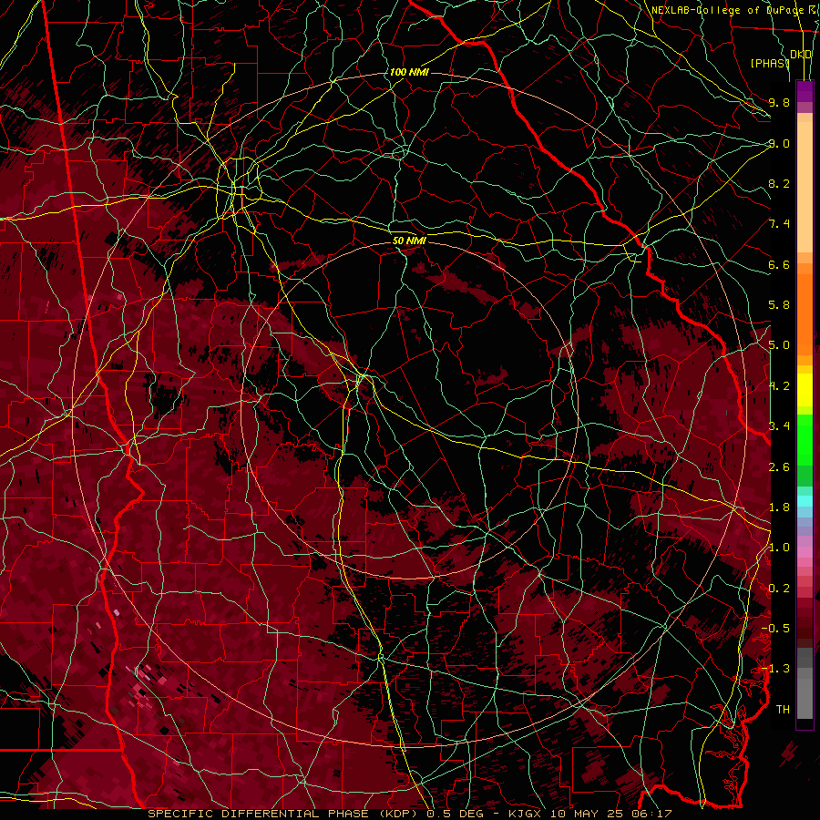Click the 1.0 value on the legend
The height and width of the screenshot is (820, 820).
tap(779, 548)
